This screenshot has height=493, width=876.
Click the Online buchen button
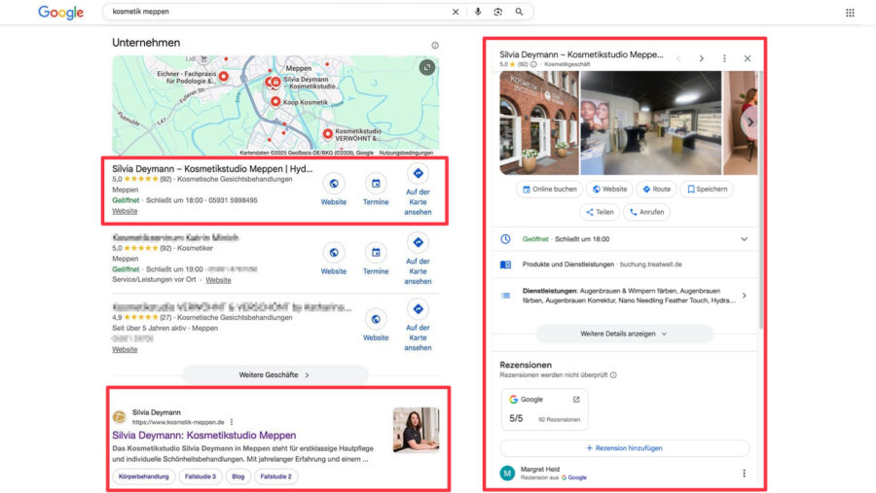click(x=549, y=190)
